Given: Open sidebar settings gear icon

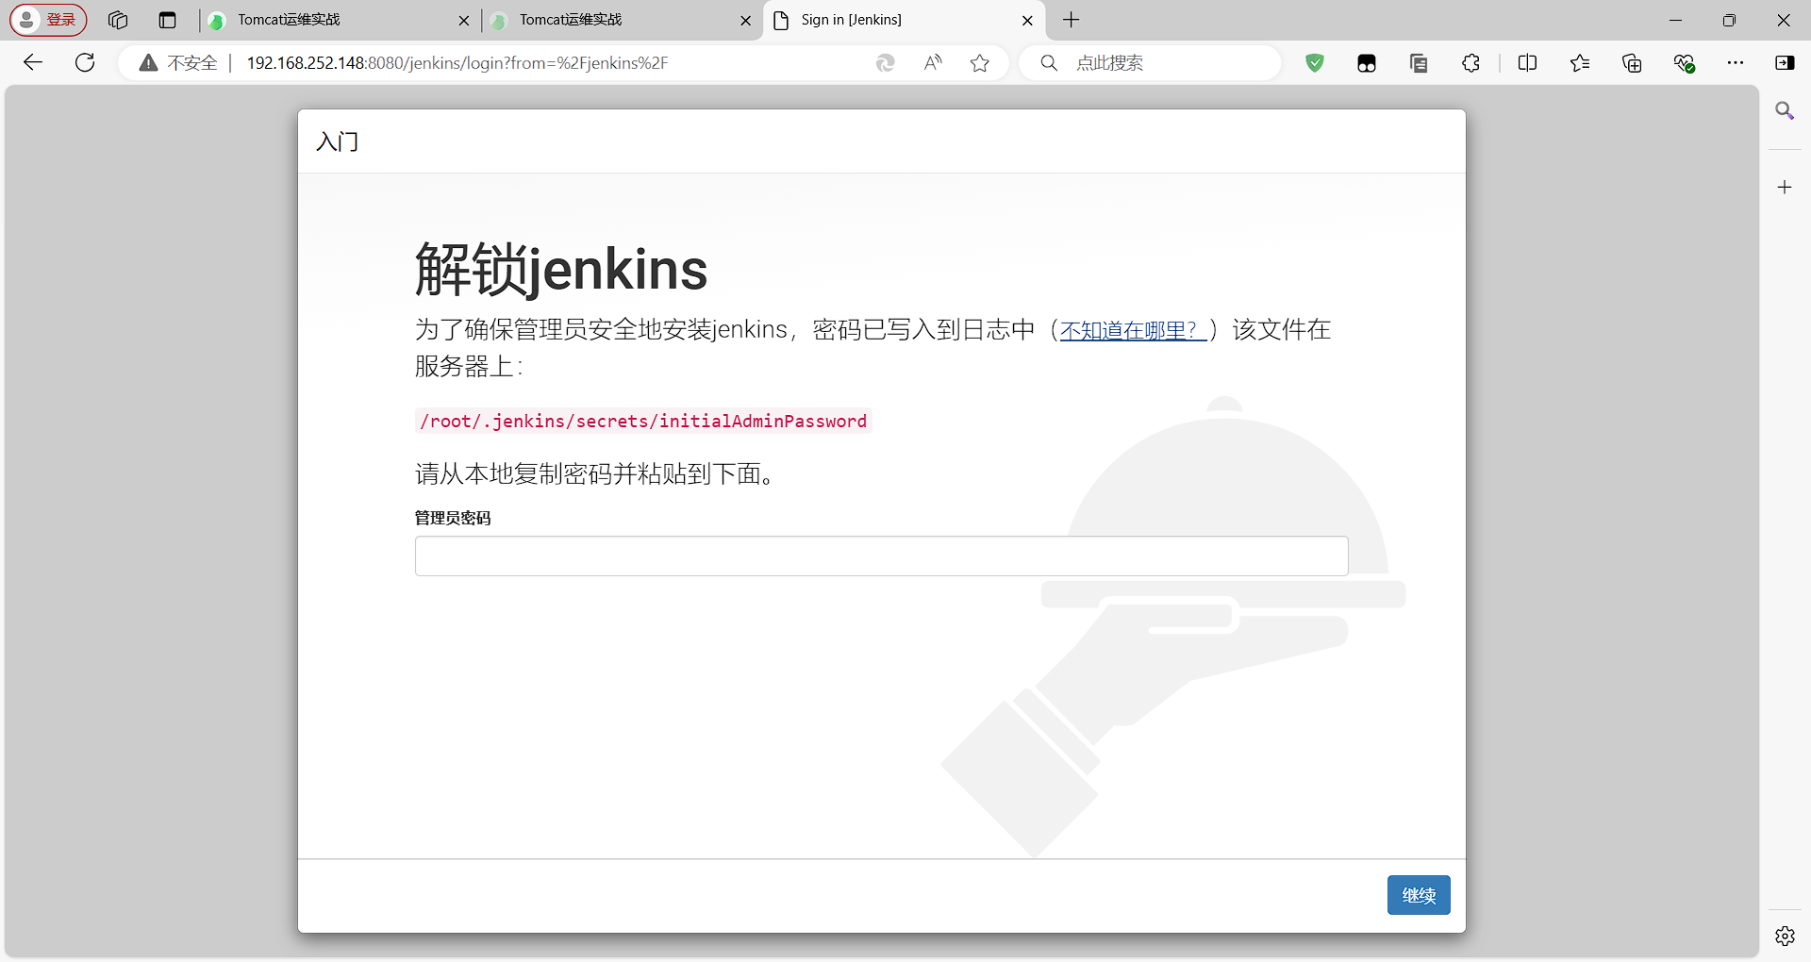Looking at the screenshot, I should point(1785,936).
